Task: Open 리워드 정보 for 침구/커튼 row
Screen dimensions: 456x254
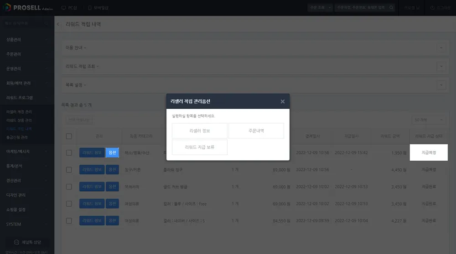Action: tap(92, 169)
